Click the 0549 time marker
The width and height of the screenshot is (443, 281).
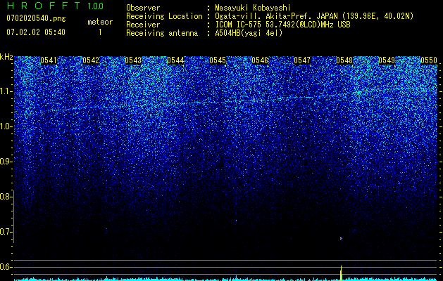(x=387, y=60)
